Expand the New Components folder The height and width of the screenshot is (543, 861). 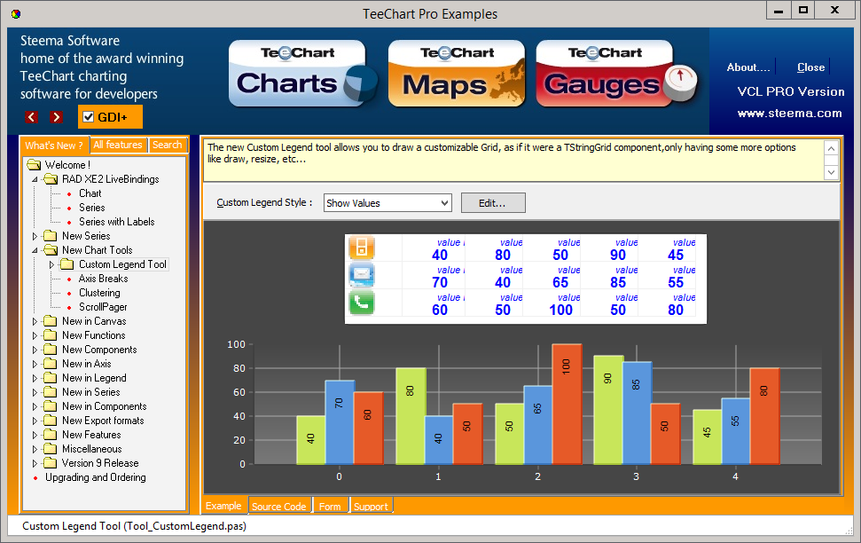[35, 350]
